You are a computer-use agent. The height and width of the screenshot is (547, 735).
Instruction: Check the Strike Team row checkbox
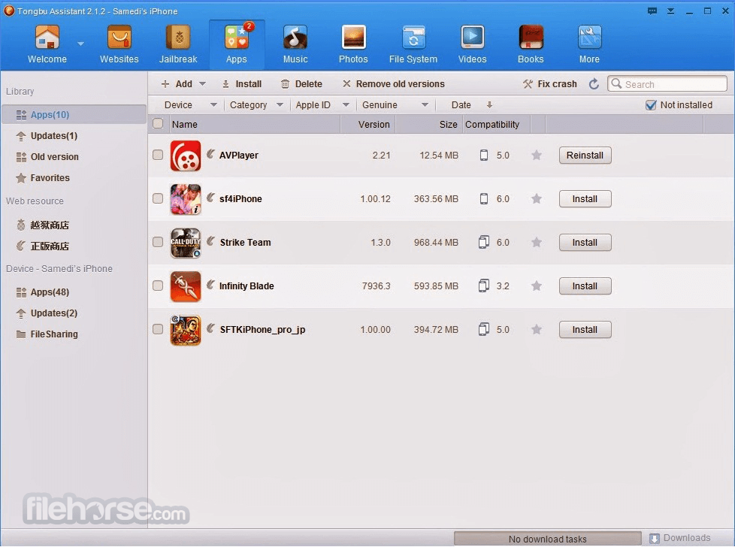click(158, 242)
